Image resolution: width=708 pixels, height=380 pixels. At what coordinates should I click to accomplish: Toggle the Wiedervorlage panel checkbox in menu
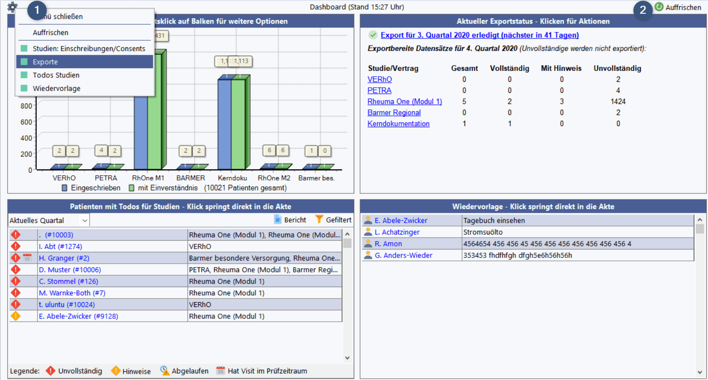(24, 88)
